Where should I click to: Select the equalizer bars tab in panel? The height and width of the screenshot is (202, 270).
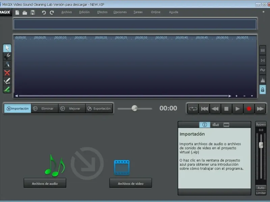click(x=215, y=125)
